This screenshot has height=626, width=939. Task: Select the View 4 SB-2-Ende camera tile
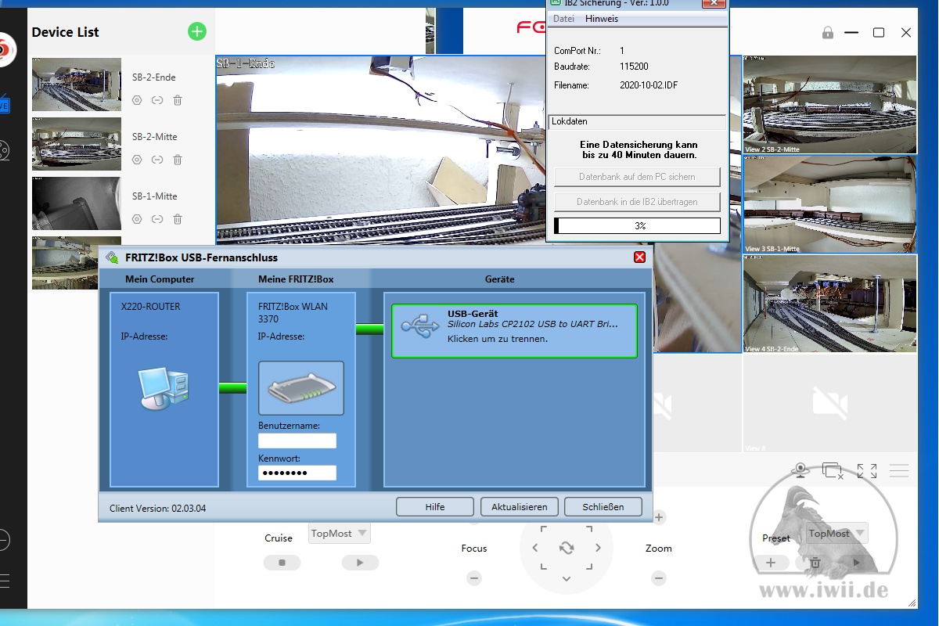[x=829, y=304]
